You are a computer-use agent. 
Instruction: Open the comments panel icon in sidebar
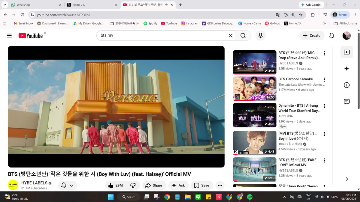[x=346, y=102]
